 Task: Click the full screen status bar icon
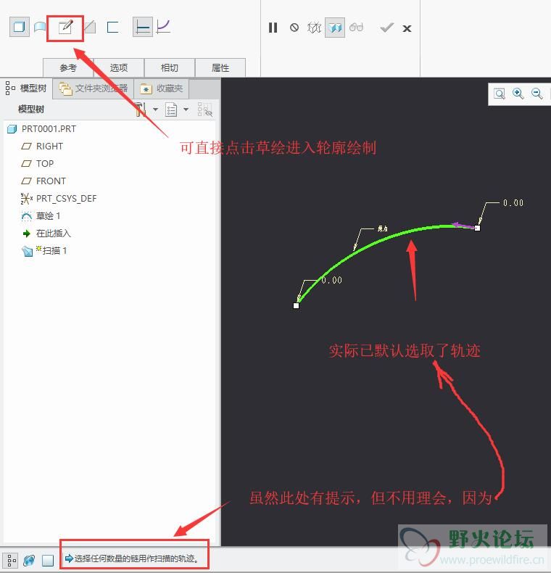[x=48, y=560]
